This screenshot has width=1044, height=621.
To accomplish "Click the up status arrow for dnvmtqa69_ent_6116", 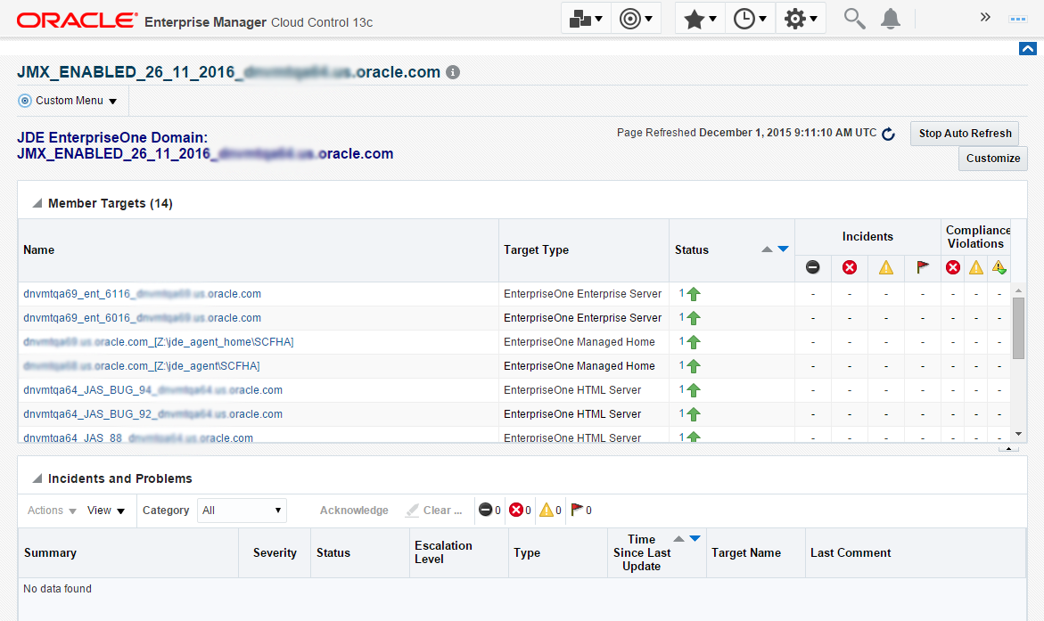I will 693,293.
